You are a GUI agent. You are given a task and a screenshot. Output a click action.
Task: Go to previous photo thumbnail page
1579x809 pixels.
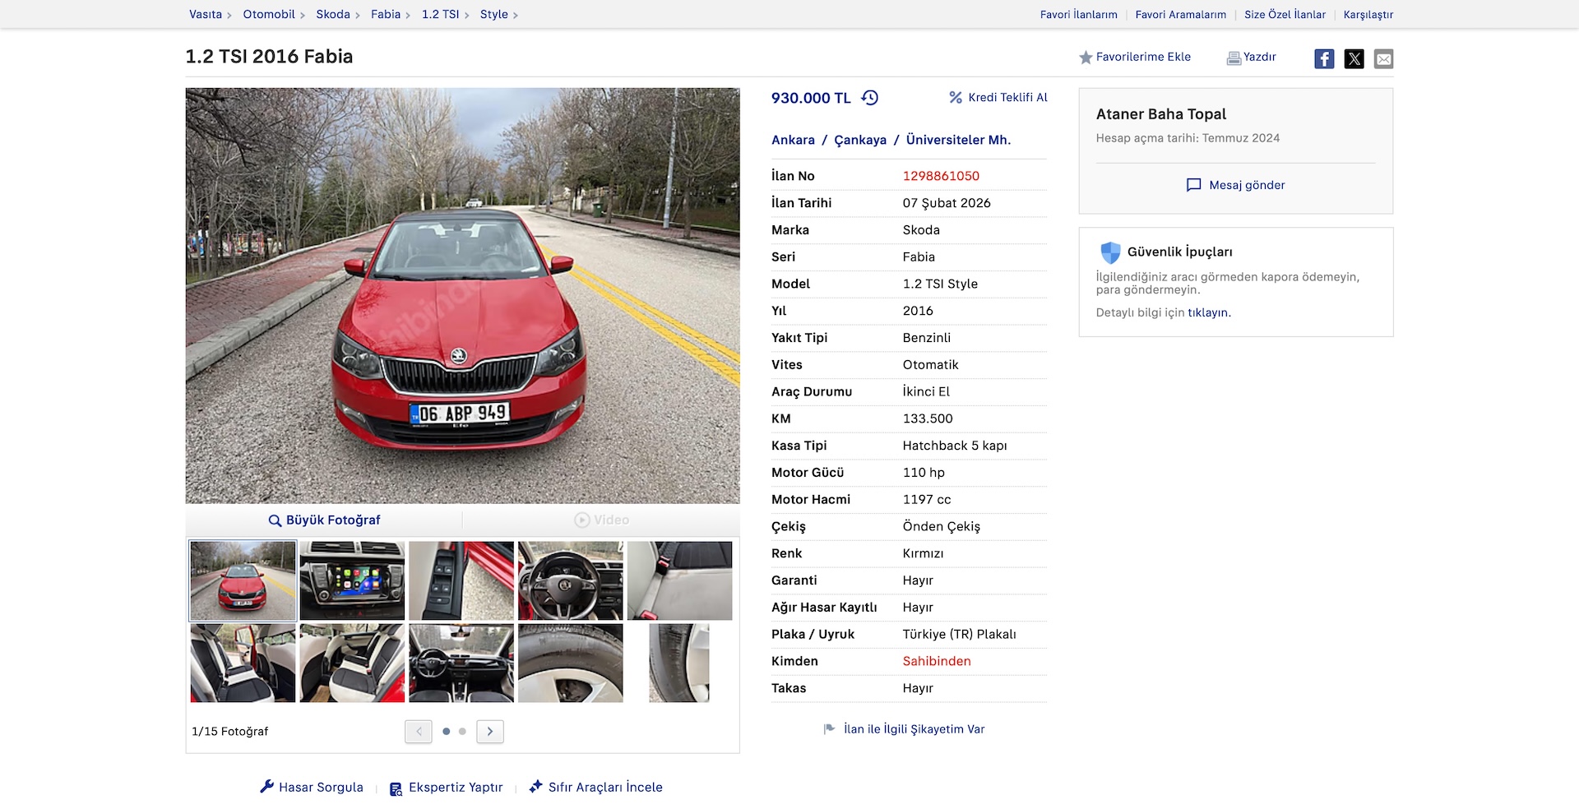[x=419, y=731]
